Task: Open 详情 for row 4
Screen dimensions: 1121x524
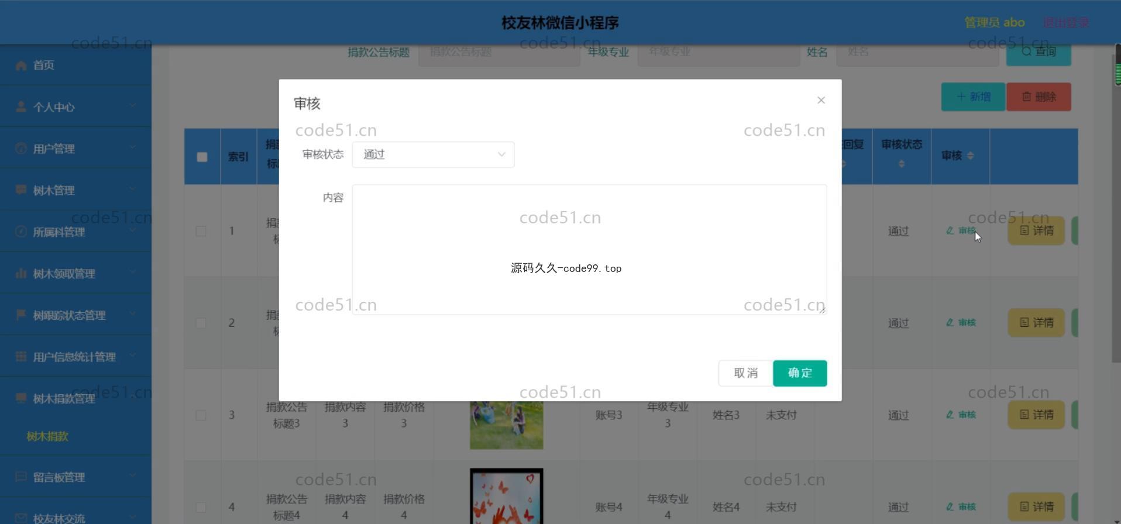Action: [1036, 506]
